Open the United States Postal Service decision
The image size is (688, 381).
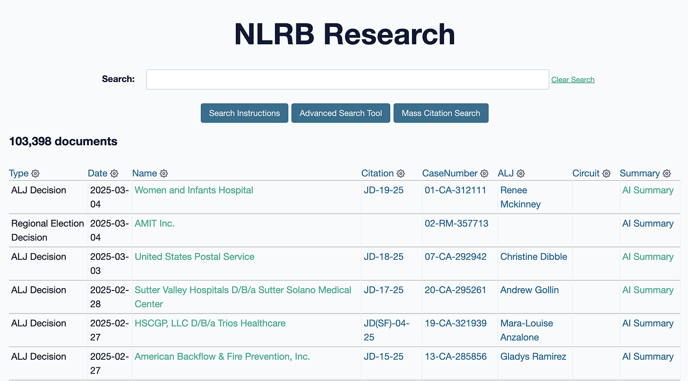[x=195, y=257]
